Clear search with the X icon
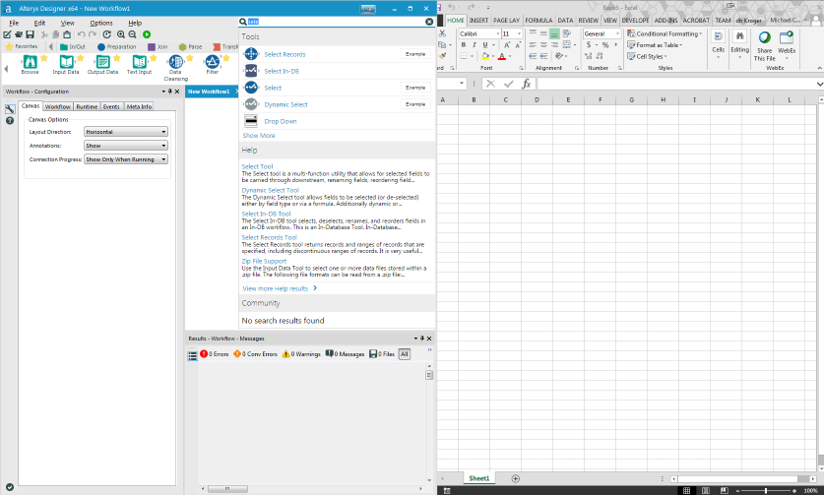The image size is (824, 495). tap(429, 22)
